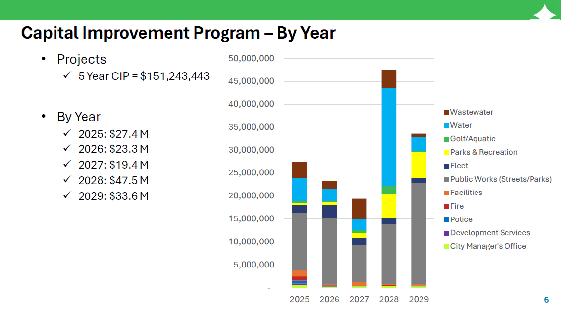
Task: Click the Fleet legend color square
Action: pyautogui.click(x=446, y=166)
